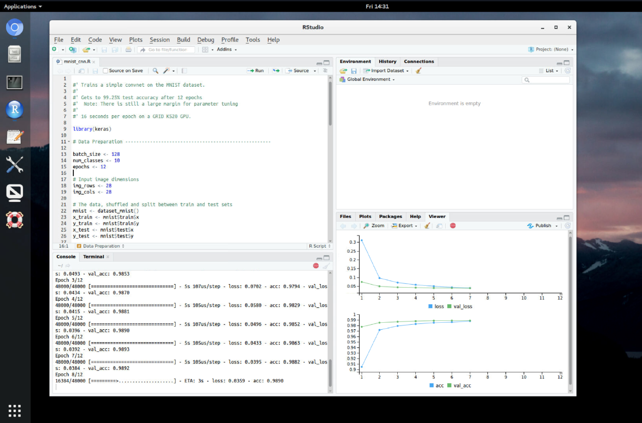
Task: Stop the running Viewer with the stop icon
Action: [x=452, y=226]
